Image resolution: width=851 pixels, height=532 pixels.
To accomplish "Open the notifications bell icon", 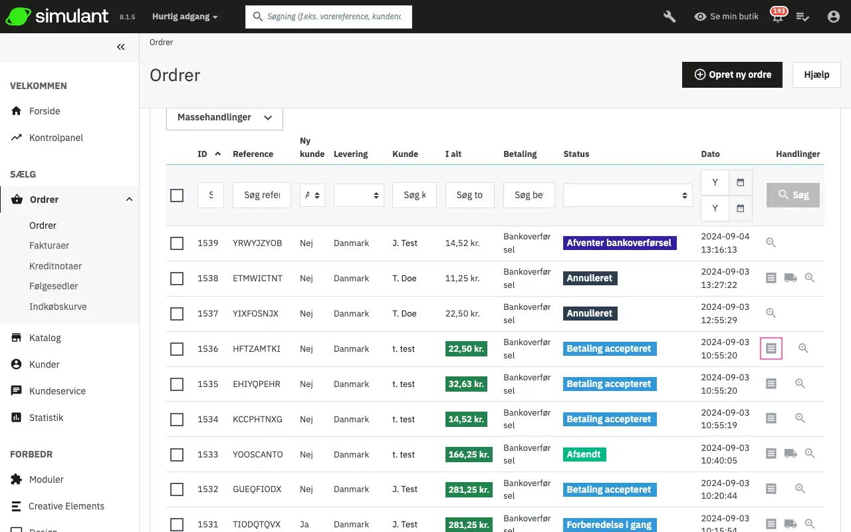I will click(777, 17).
